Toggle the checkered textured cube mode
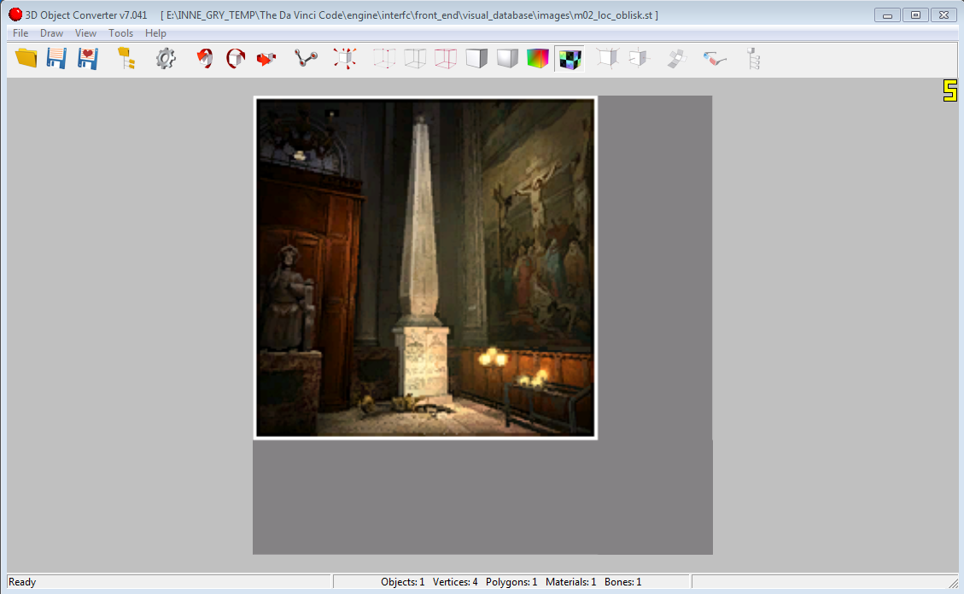This screenshot has height=594, width=964. 569,58
